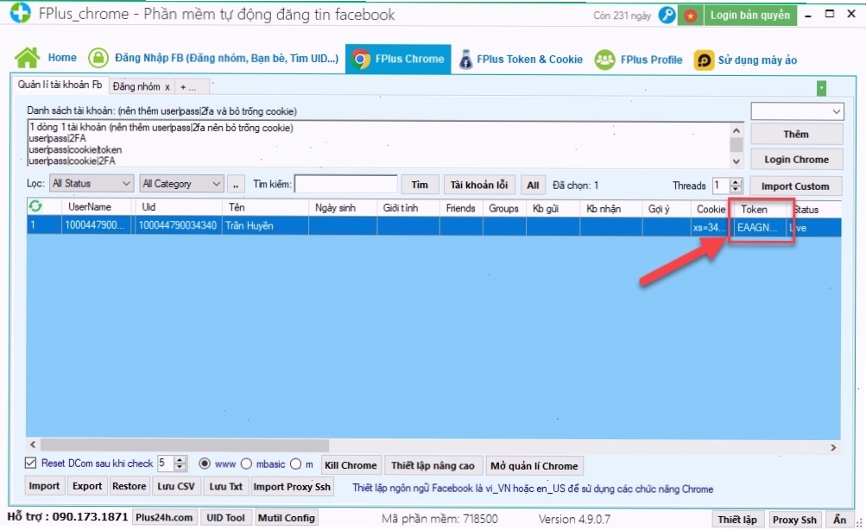Image resolution: width=866 pixels, height=530 pixels.
Task: Click the Vietnam flag language icon
Action: coord(691,16)
